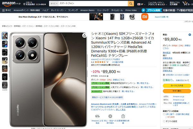Select the second product image thumbnail
This screenshot has height=129, width=193.
[5, 44]
